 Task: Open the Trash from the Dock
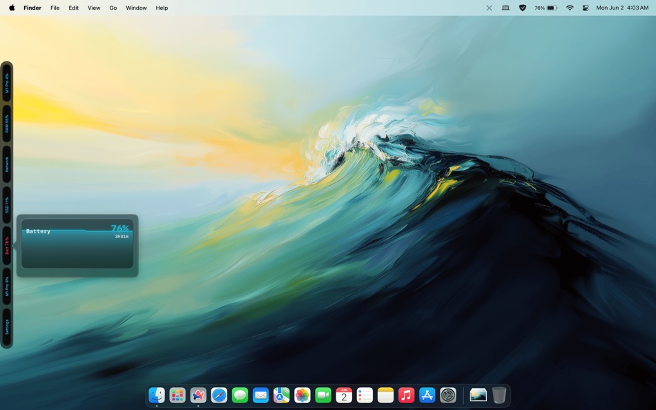click(x=499, y=395)
